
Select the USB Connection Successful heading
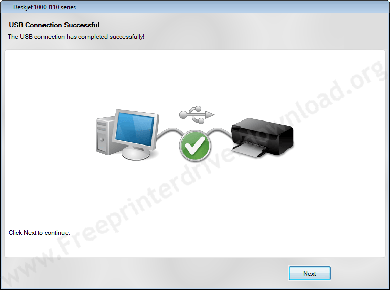pyautogui.click(x=54, y=25)
